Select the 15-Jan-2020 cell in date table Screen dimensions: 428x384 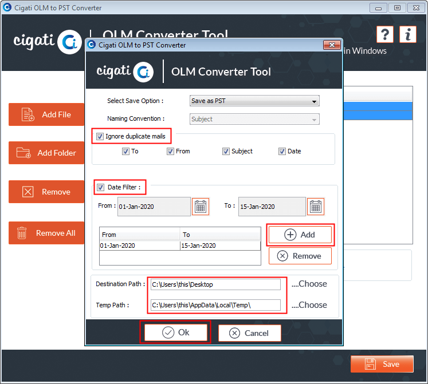tap(220, 246)
